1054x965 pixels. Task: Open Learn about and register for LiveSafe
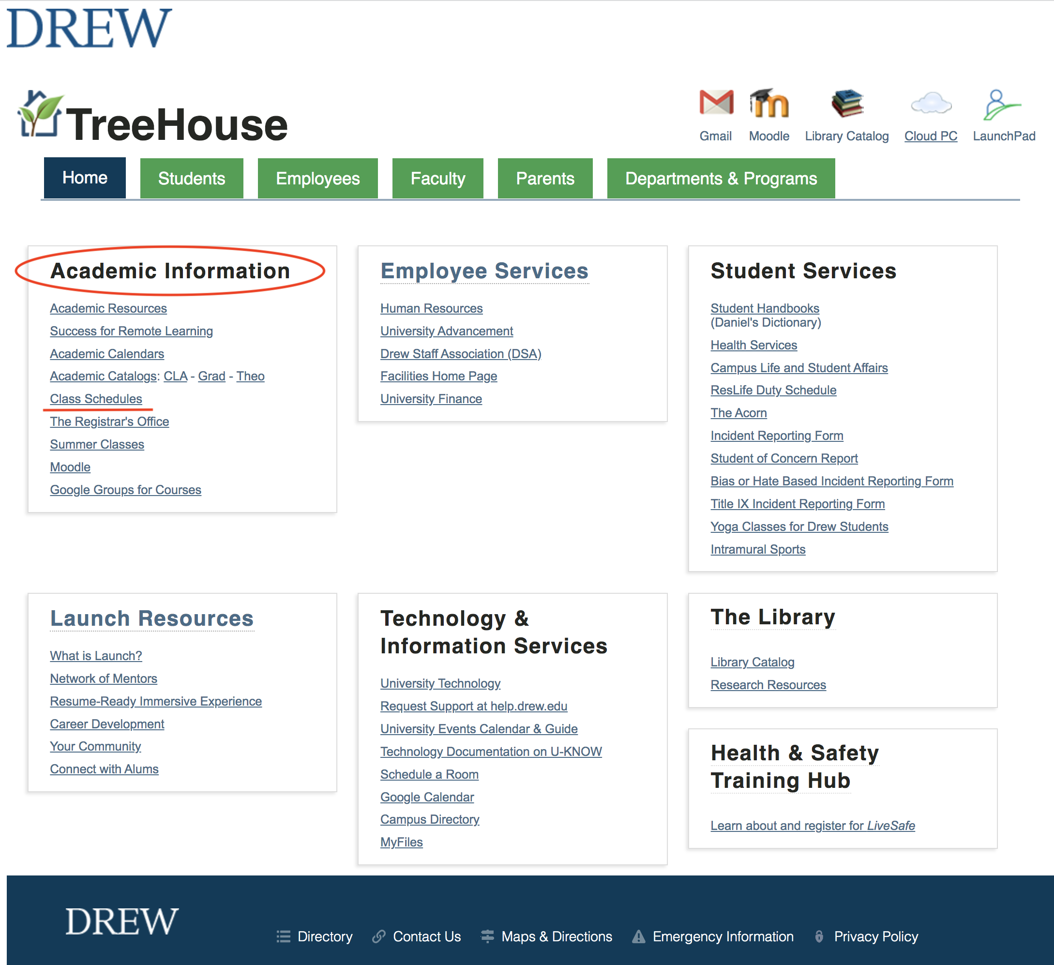pyautogui.click(x=813, y=826)
